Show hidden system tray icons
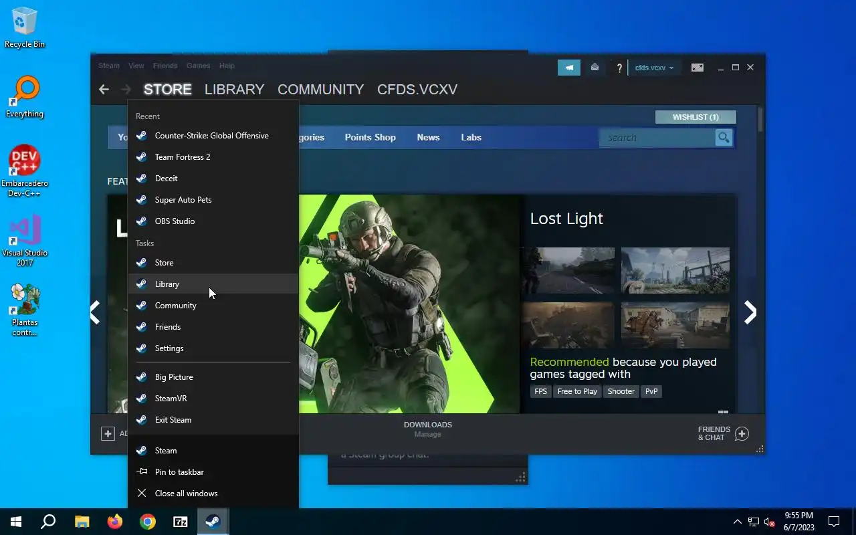856x535 pixels. click(x=737, y=522)
